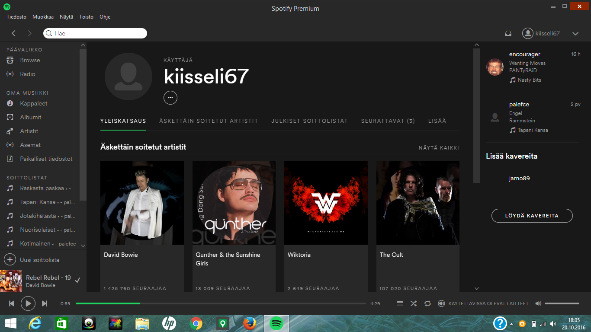Image resolution: width=591 pixels, height=332 pixels.
Task: Click the user avatar icon beside kiisseli67
Action: tap(527, 33)
